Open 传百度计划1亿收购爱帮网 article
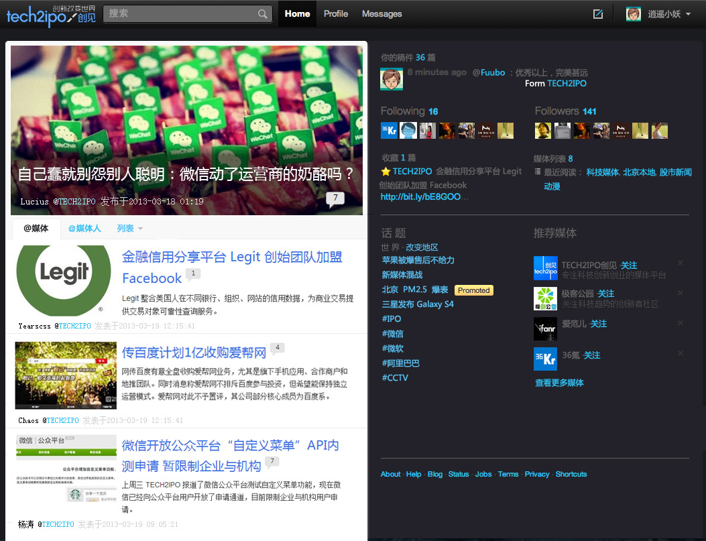This screenshot has height=541, width=706. pyautogui.click(x=194, y=353)
